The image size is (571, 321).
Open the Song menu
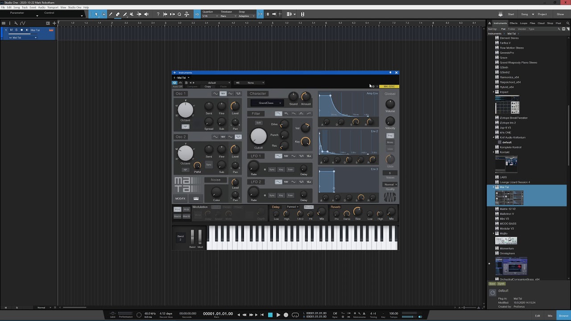pyautogui.click(x=17, y=8)
